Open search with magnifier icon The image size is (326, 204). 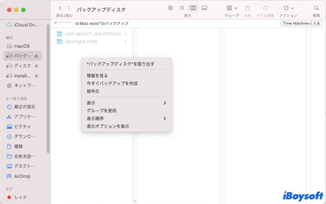pos(316,8)
